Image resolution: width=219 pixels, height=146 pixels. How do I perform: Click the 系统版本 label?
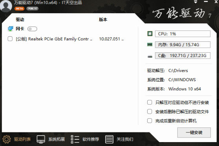click(156, 89)
